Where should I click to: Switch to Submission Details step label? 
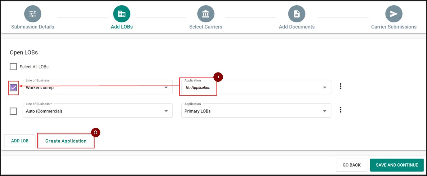pos(33,27)
